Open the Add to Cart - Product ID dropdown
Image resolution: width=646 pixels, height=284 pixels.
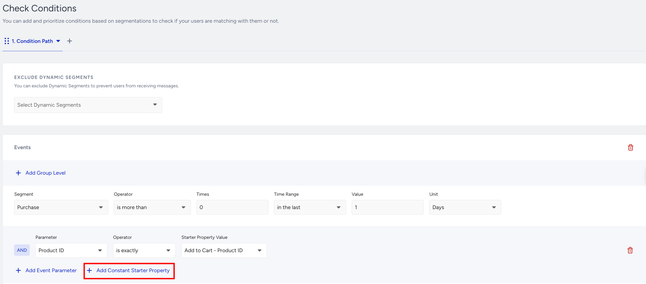click(224, 250)
